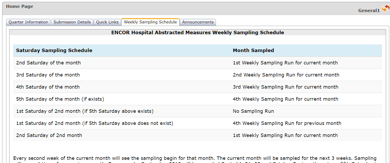Click 2nd Weekly Sampling Run for current month
This screenshot has width=390, height=163.
[x=286, y=75]
